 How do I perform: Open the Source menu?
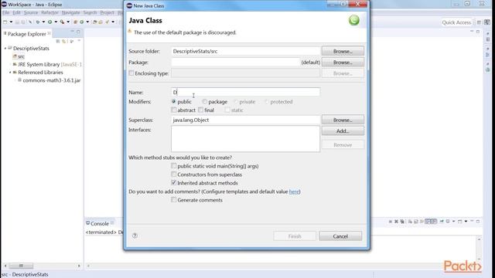click(x=31, y=12)
